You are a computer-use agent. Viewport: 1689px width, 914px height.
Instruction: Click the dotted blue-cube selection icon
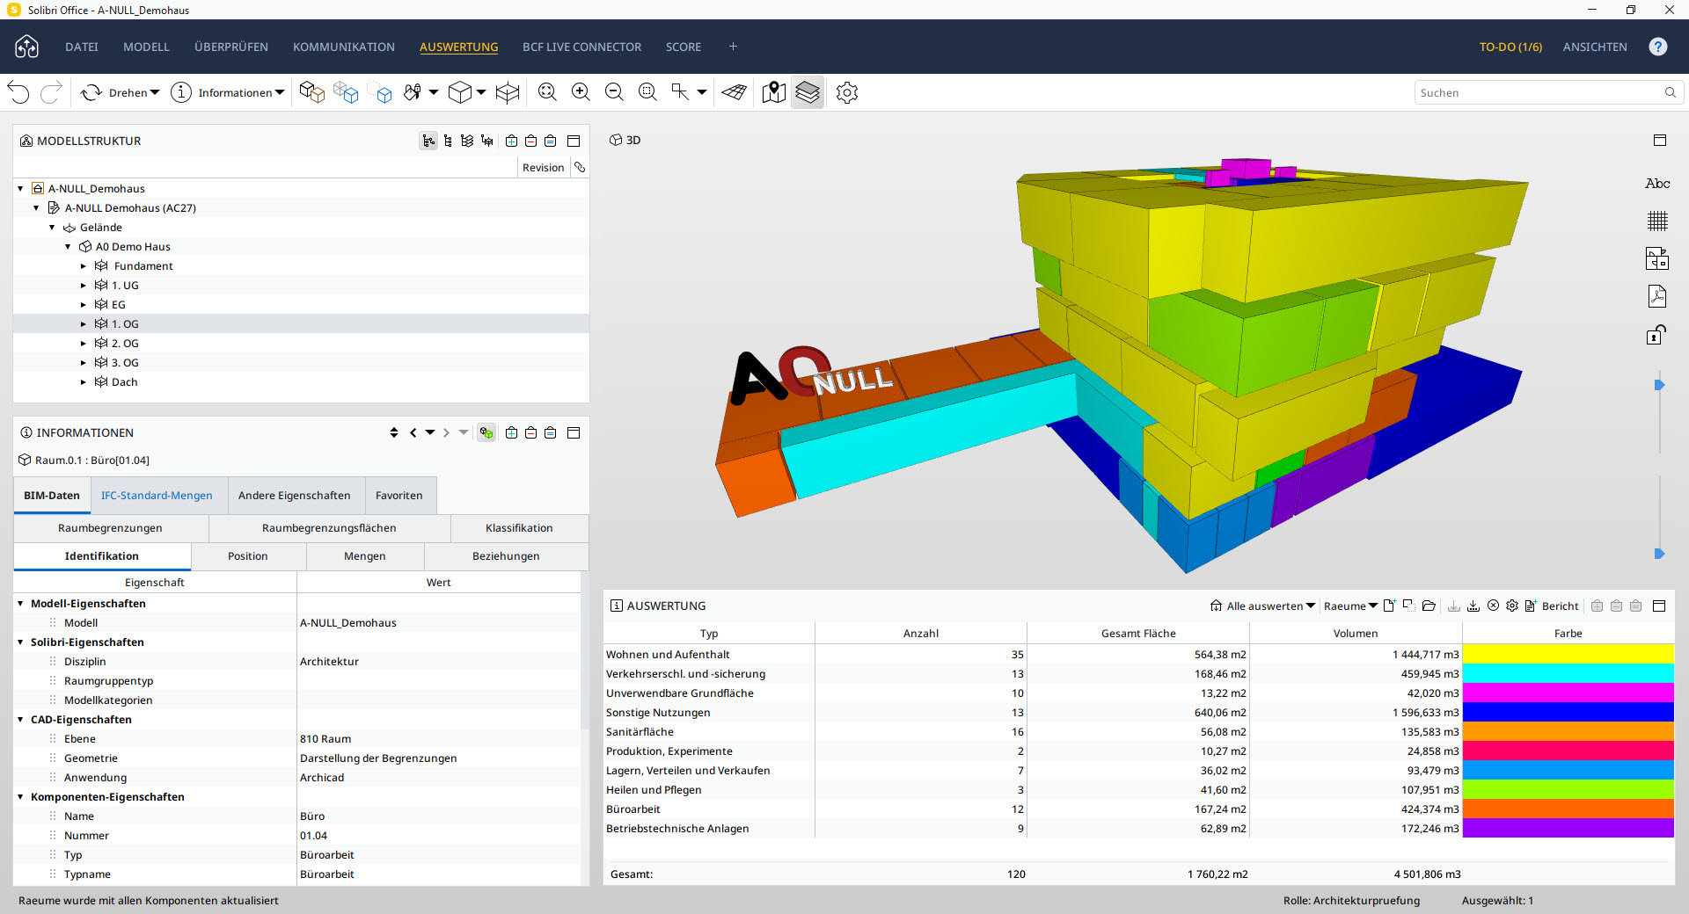pos(380,92)
